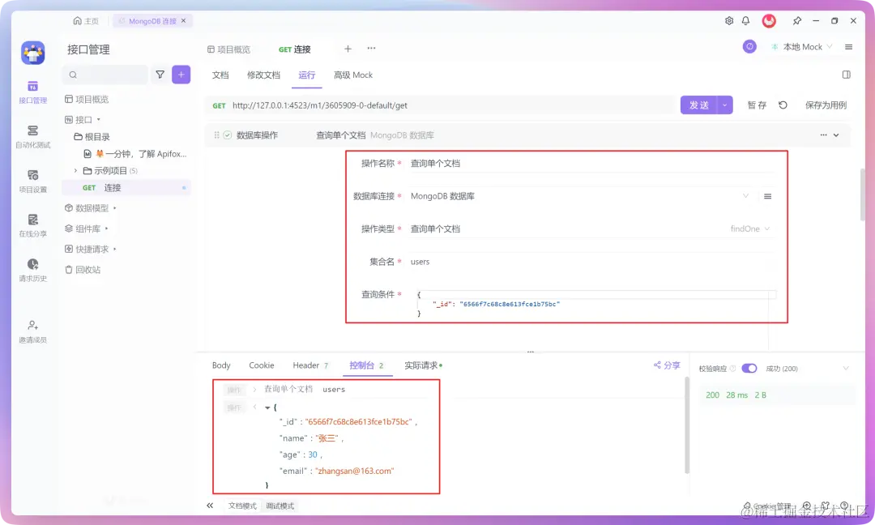
Task: Open the 接口管理 sidebar section
Action: [33, 92]
